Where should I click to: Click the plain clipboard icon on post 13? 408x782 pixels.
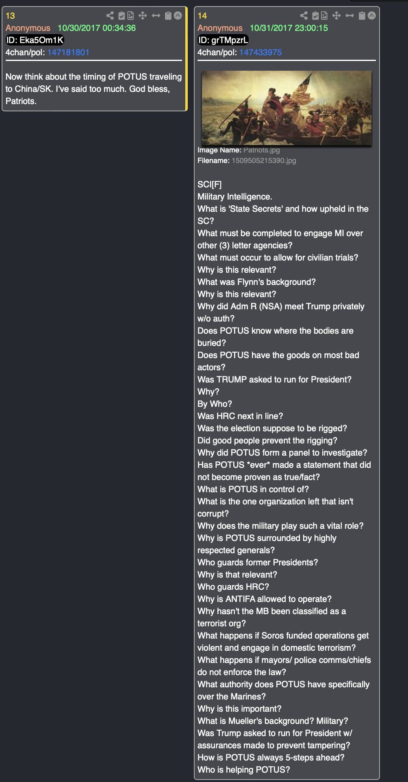(168, 15)
